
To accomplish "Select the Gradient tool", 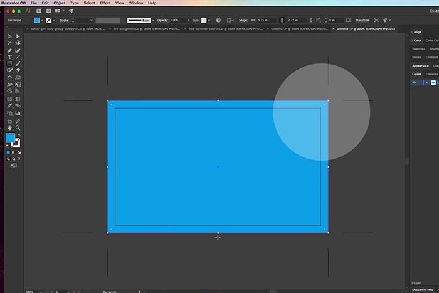I will [x=18, y=99].
